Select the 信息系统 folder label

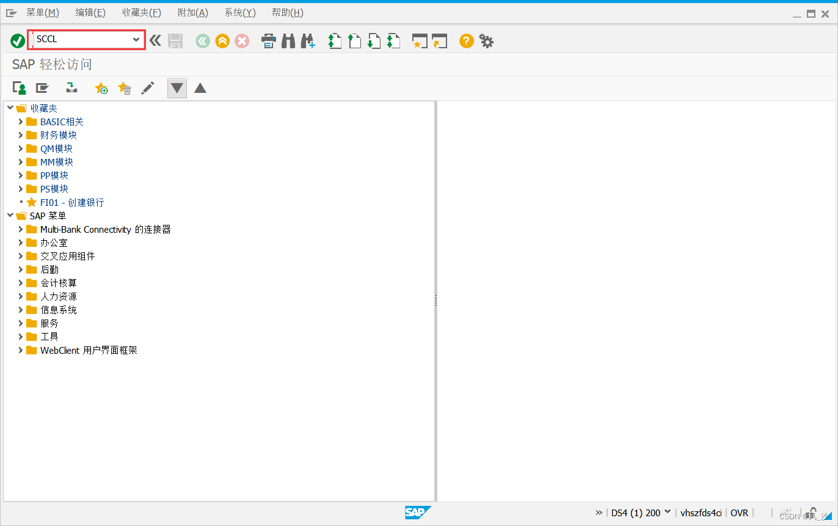tap(59, 310)
